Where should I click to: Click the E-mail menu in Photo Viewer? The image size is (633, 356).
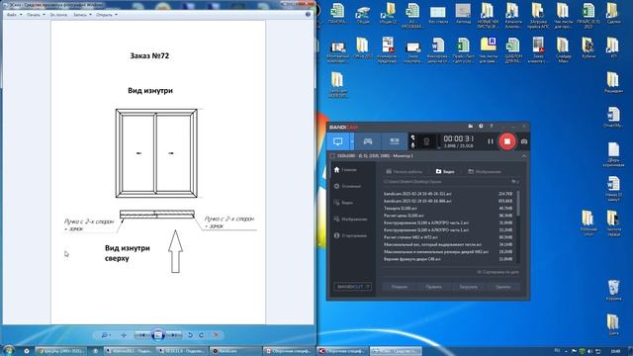[x=58, y=15]
